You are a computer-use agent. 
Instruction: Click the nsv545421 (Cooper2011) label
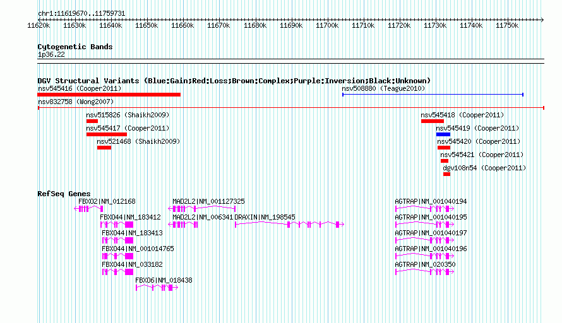coord(482,155)
